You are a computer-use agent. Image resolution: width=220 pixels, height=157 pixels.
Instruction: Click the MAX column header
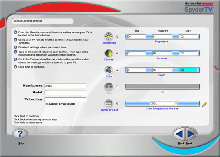tap(188, 31)
